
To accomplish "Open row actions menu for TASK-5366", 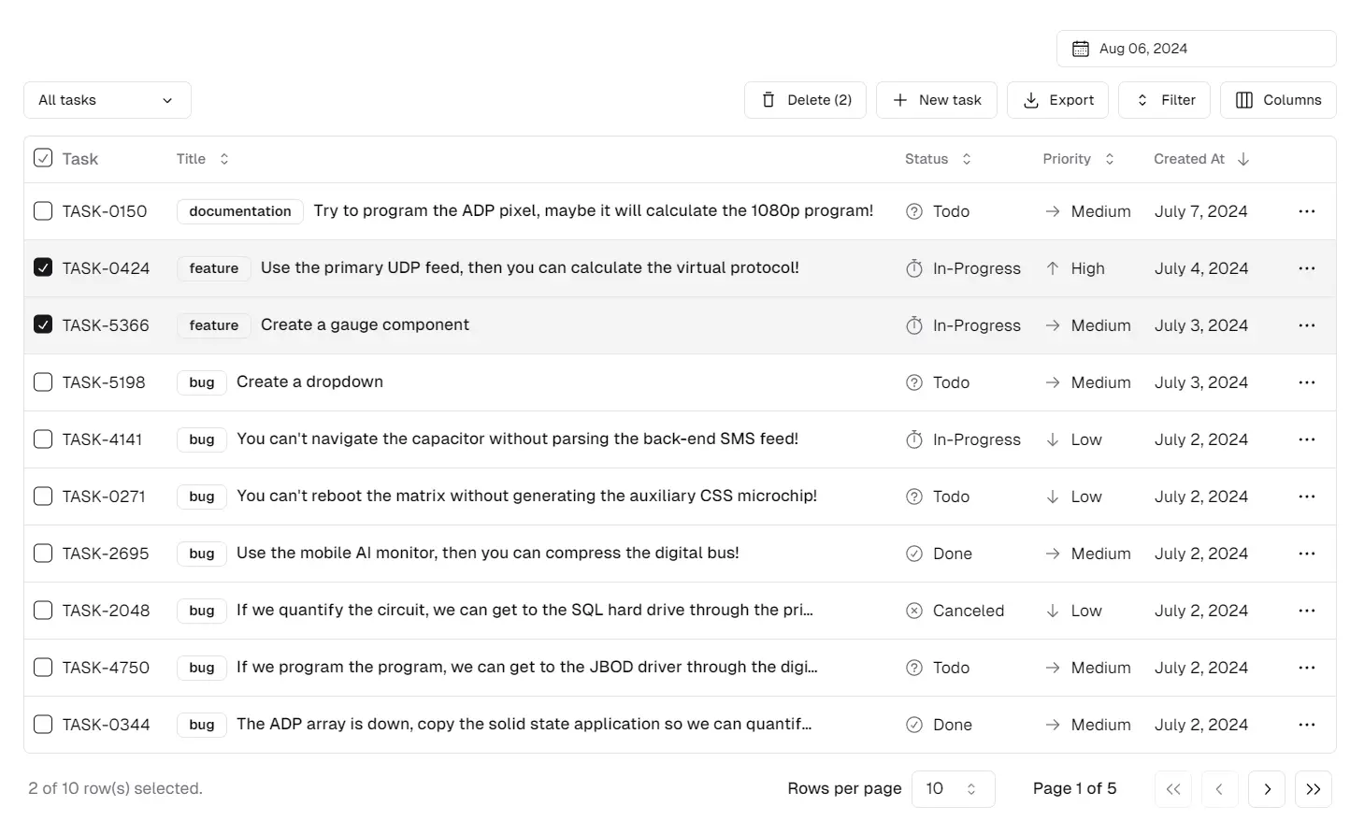I will pos(1306,325).
